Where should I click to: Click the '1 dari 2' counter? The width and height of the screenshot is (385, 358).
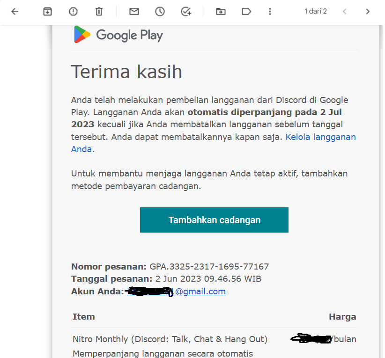(316, 11)
